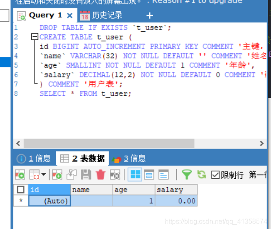Sort by the id column header
The height and width of the screenshot is (229, 271).
point(50,190)
